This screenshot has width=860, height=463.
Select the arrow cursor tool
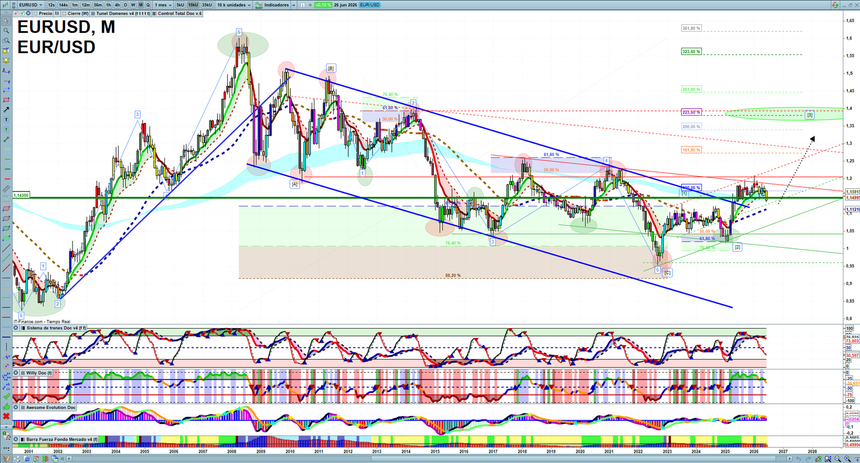click(6, 21)
